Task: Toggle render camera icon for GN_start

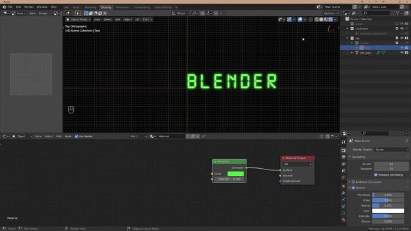Action: 407,53
